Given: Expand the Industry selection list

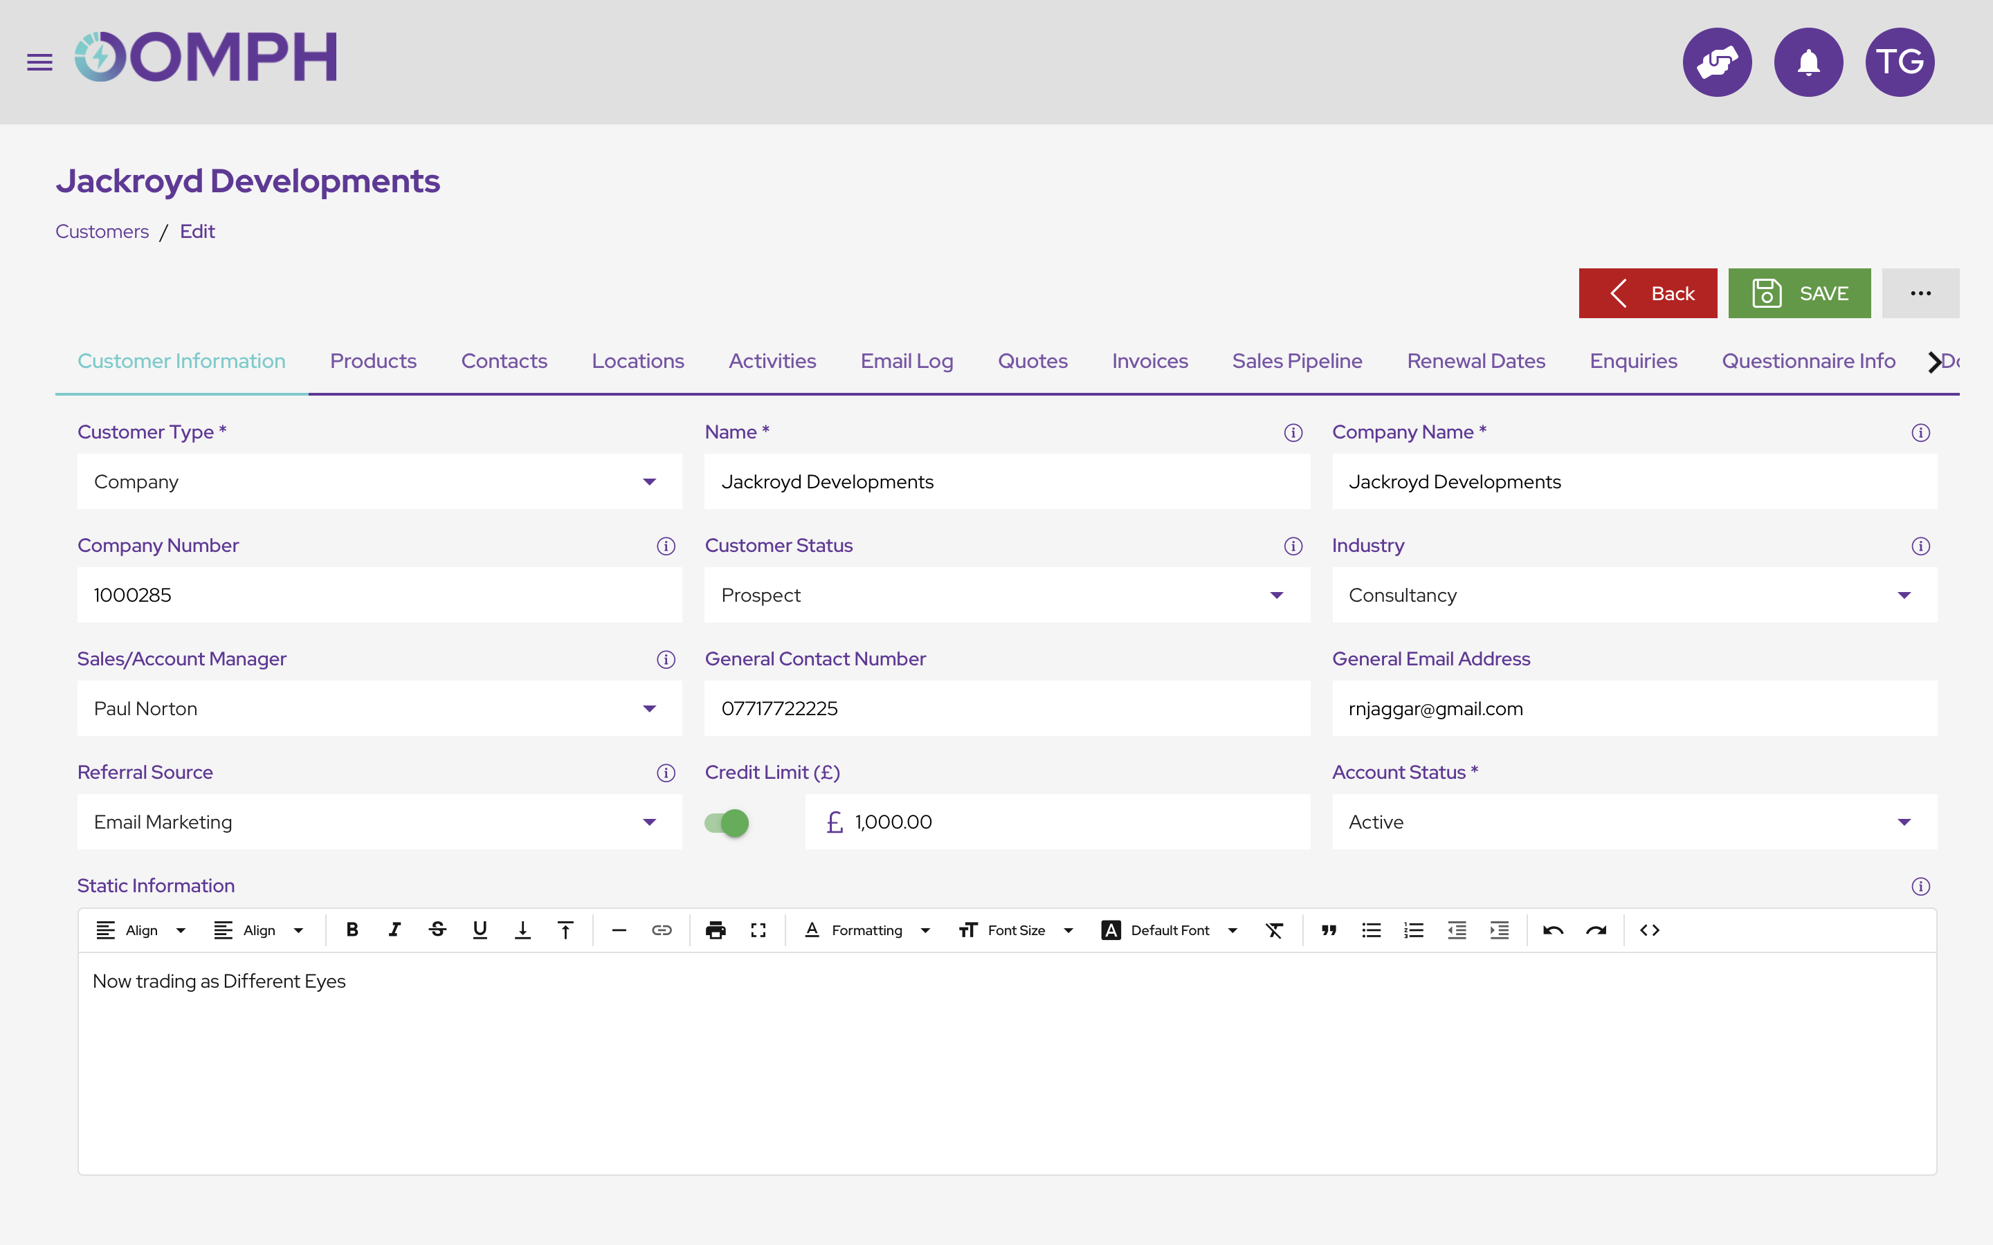Looking at the screenshot, I should (1905, 595).
